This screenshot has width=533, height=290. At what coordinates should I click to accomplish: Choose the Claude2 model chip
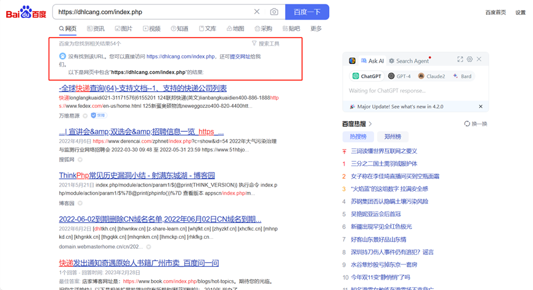pos(431,76)
